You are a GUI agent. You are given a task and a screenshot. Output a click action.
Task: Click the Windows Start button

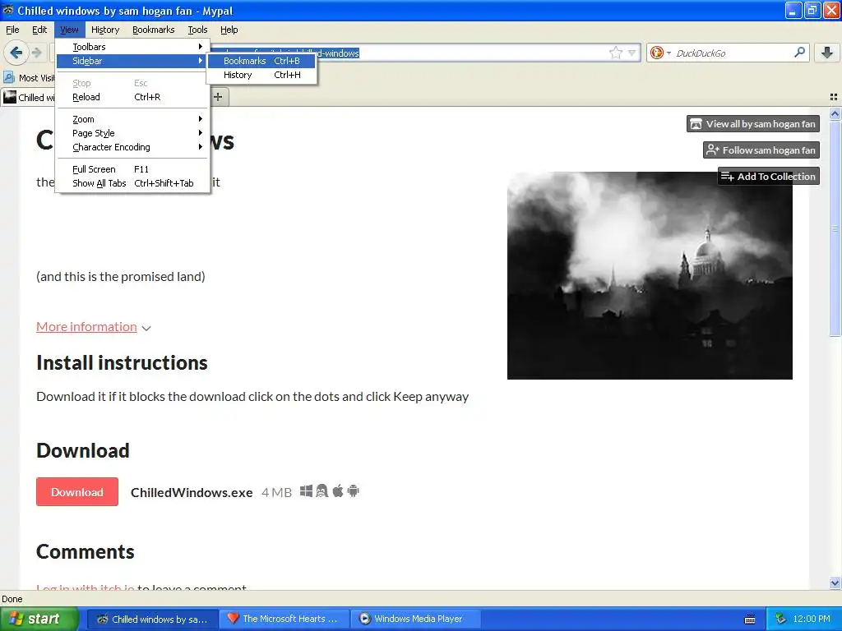39,619
